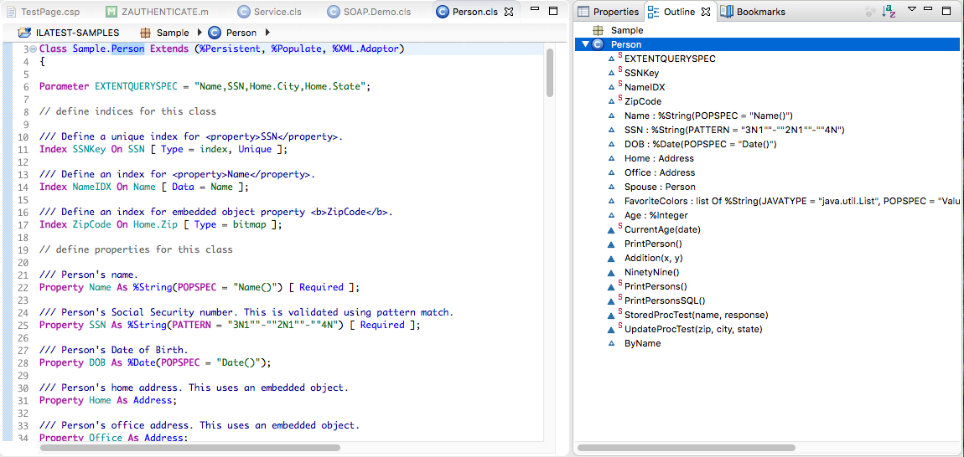964x457 pixels.
Task: Collapse the Person node in Outline
Action: tap(585, 44)
